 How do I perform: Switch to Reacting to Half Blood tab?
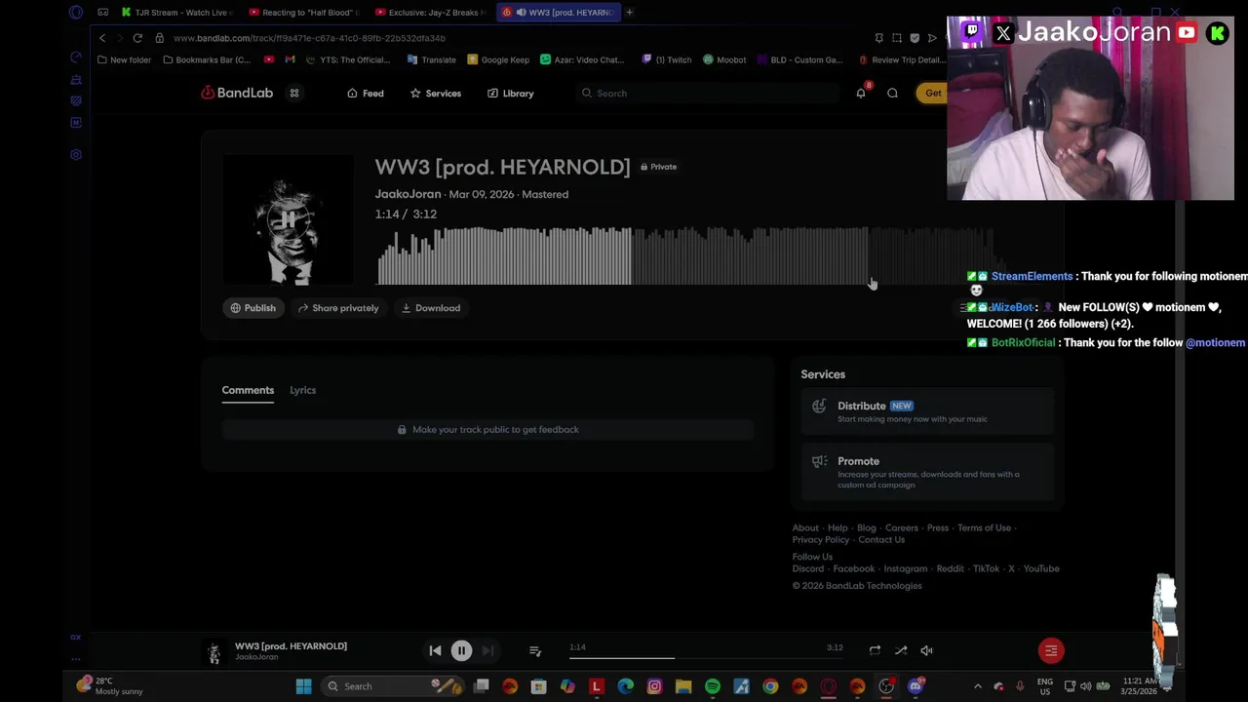click(304, 13)
